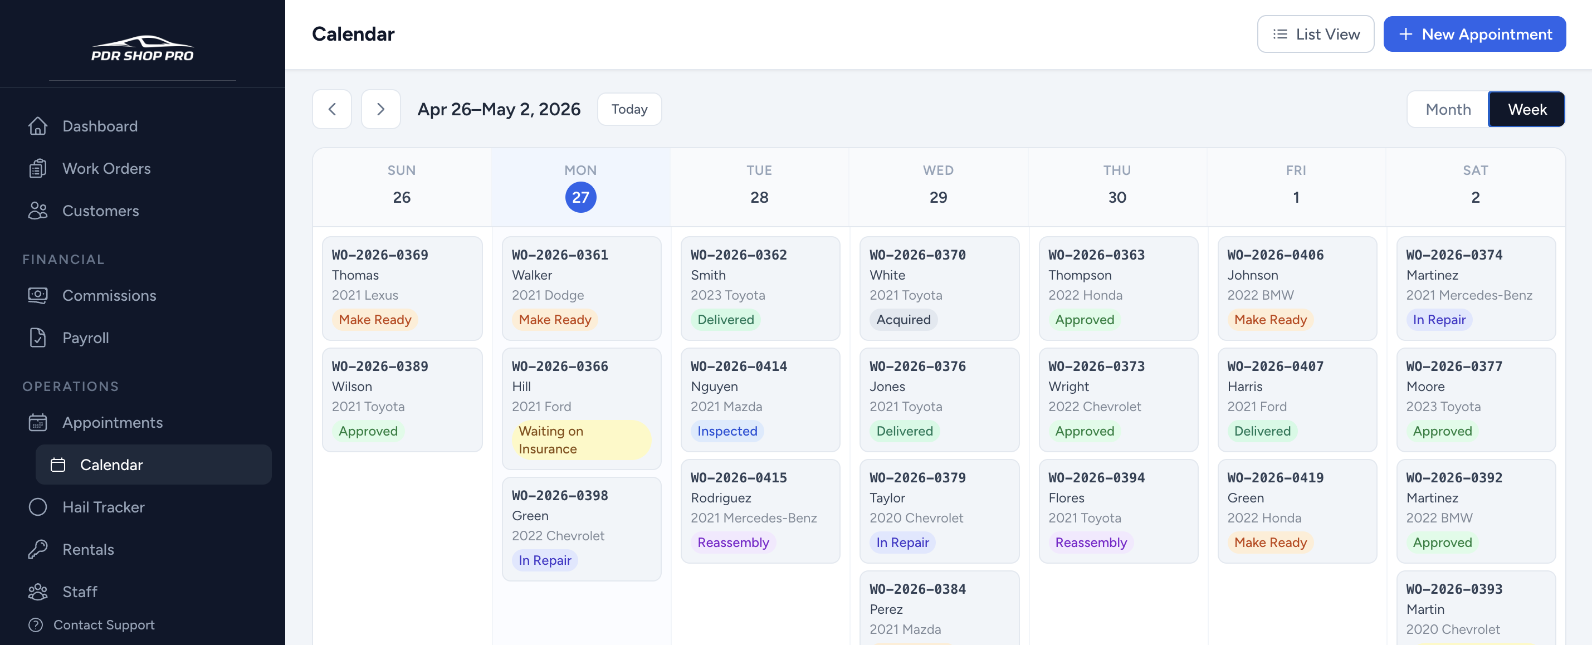The height and width of the screenshot is (645, 1592).
Task: Click the Waiting on Insurance status badge
Action: 581,440
